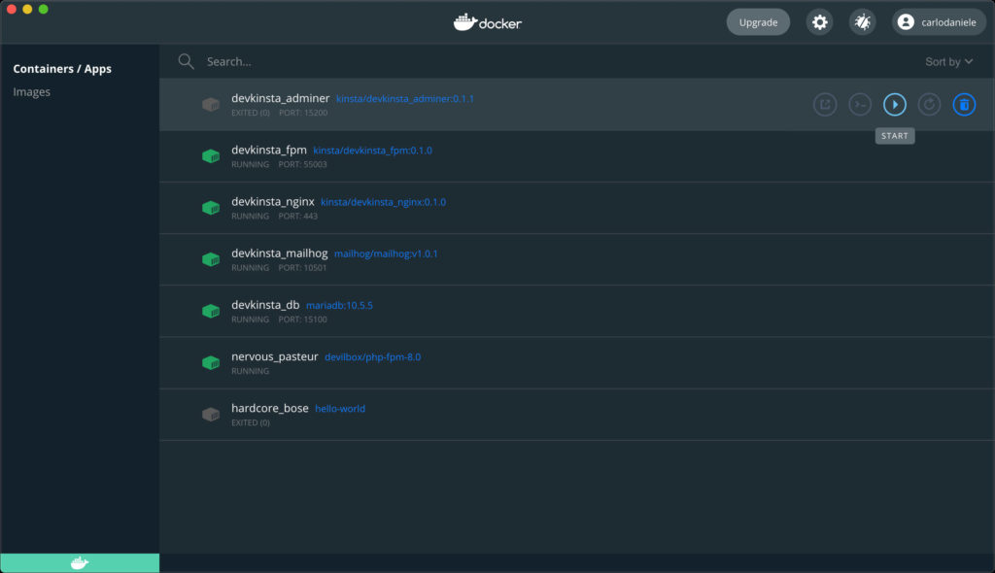Click PORT: 55003 under devkinsta_fpm
Screen dimensions: 995x573
click(x=303, y=164)
